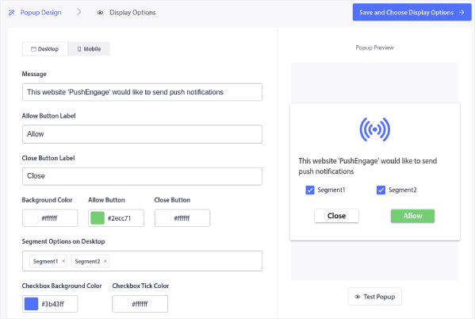Click the broadcast signal icon in the popup preview
This screenshot has width=475, height=319.
click(x=375, y=129)
